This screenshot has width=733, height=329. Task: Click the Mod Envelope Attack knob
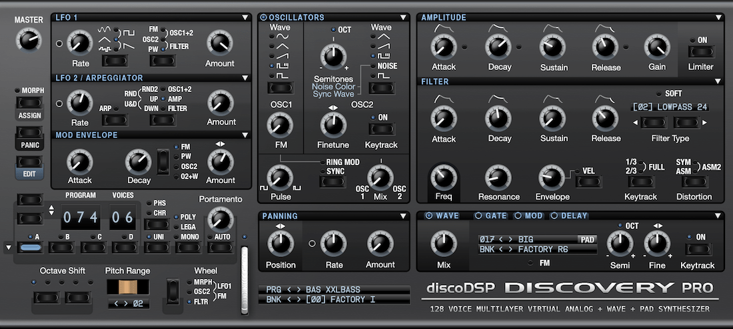click(x=80, y=162)
